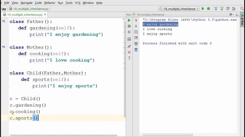Clear all console output with trash icon
The image size is (245, 137).
[x=136, y=50]
